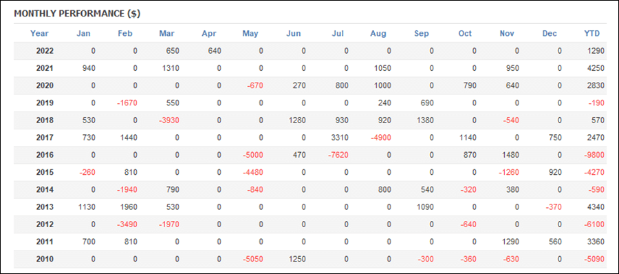
Task: Select the 1290 YTD value for 2022
Action: (596, 51)
